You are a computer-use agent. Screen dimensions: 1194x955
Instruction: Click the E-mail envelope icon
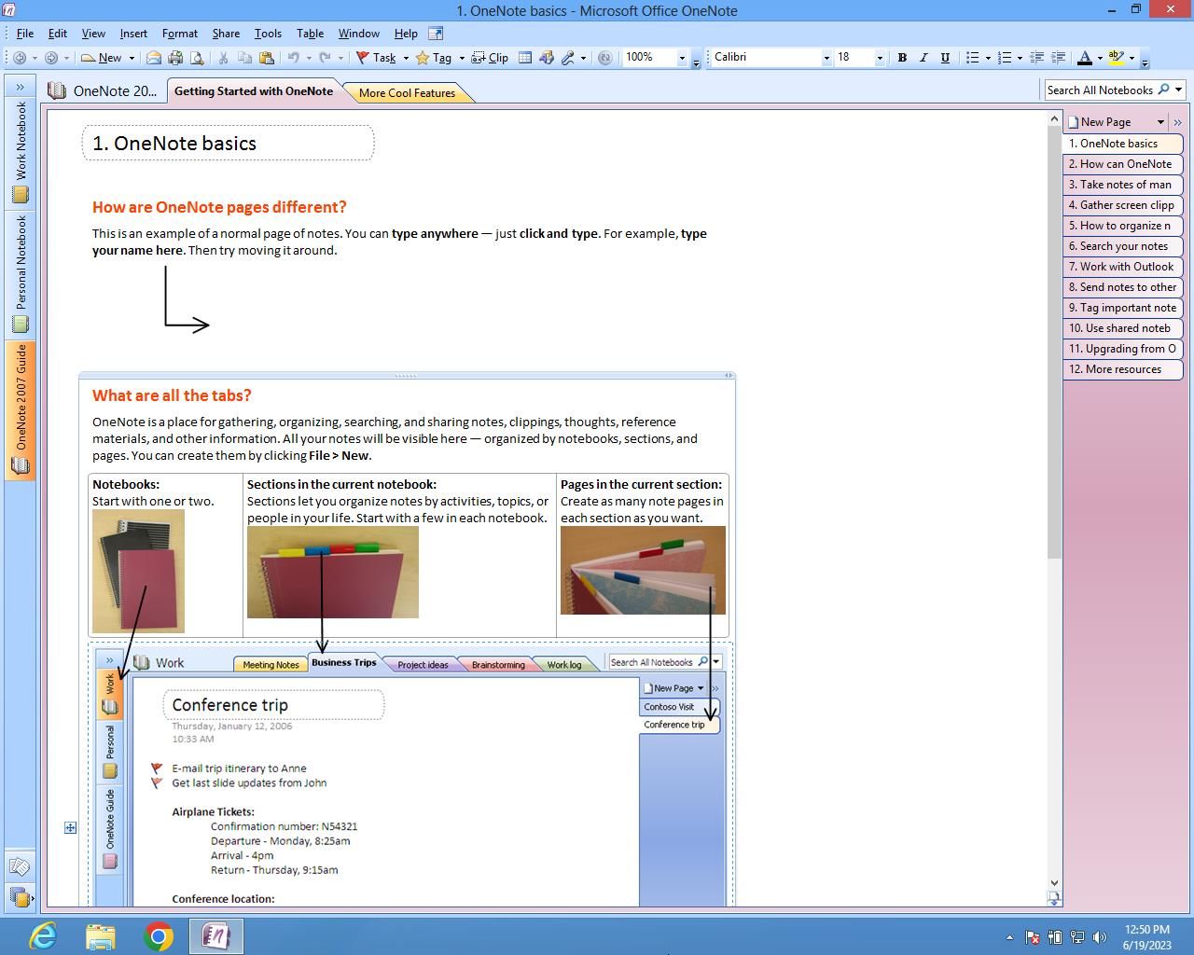pyautogui.click(x=154, y=58)
